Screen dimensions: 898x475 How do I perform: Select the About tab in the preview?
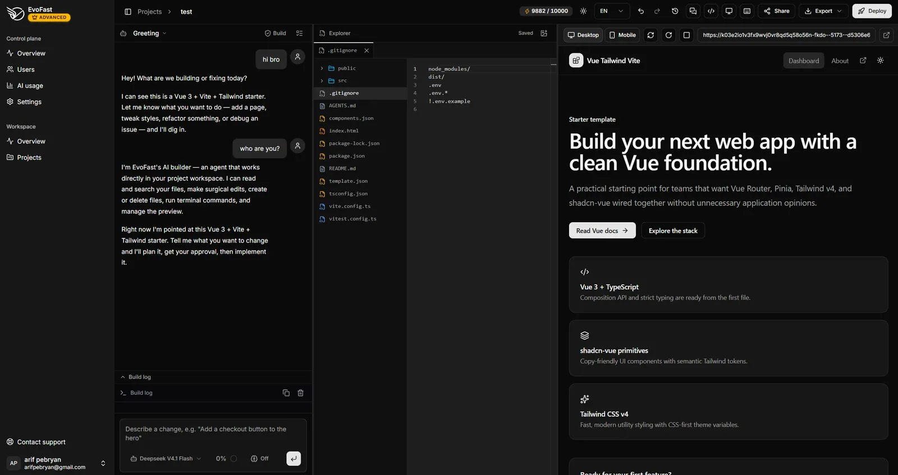[840, 61]
